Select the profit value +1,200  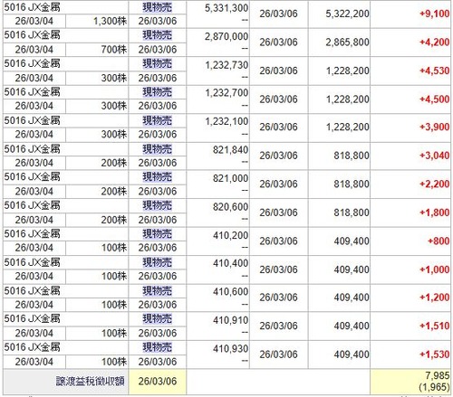[435, 298]
